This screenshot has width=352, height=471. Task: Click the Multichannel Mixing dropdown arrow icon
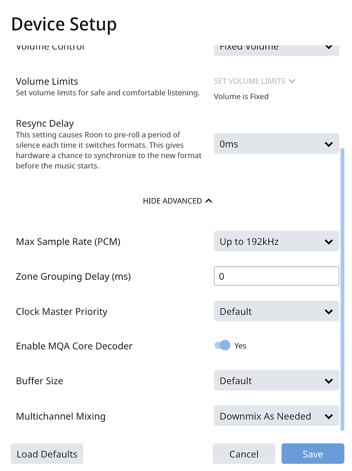(329, 416)
